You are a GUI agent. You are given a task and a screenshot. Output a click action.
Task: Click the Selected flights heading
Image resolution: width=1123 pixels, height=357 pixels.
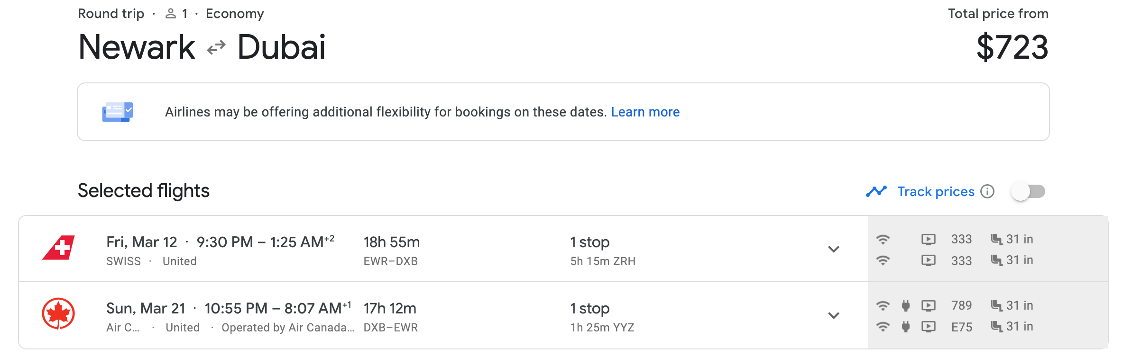click(x=143, y=191)
